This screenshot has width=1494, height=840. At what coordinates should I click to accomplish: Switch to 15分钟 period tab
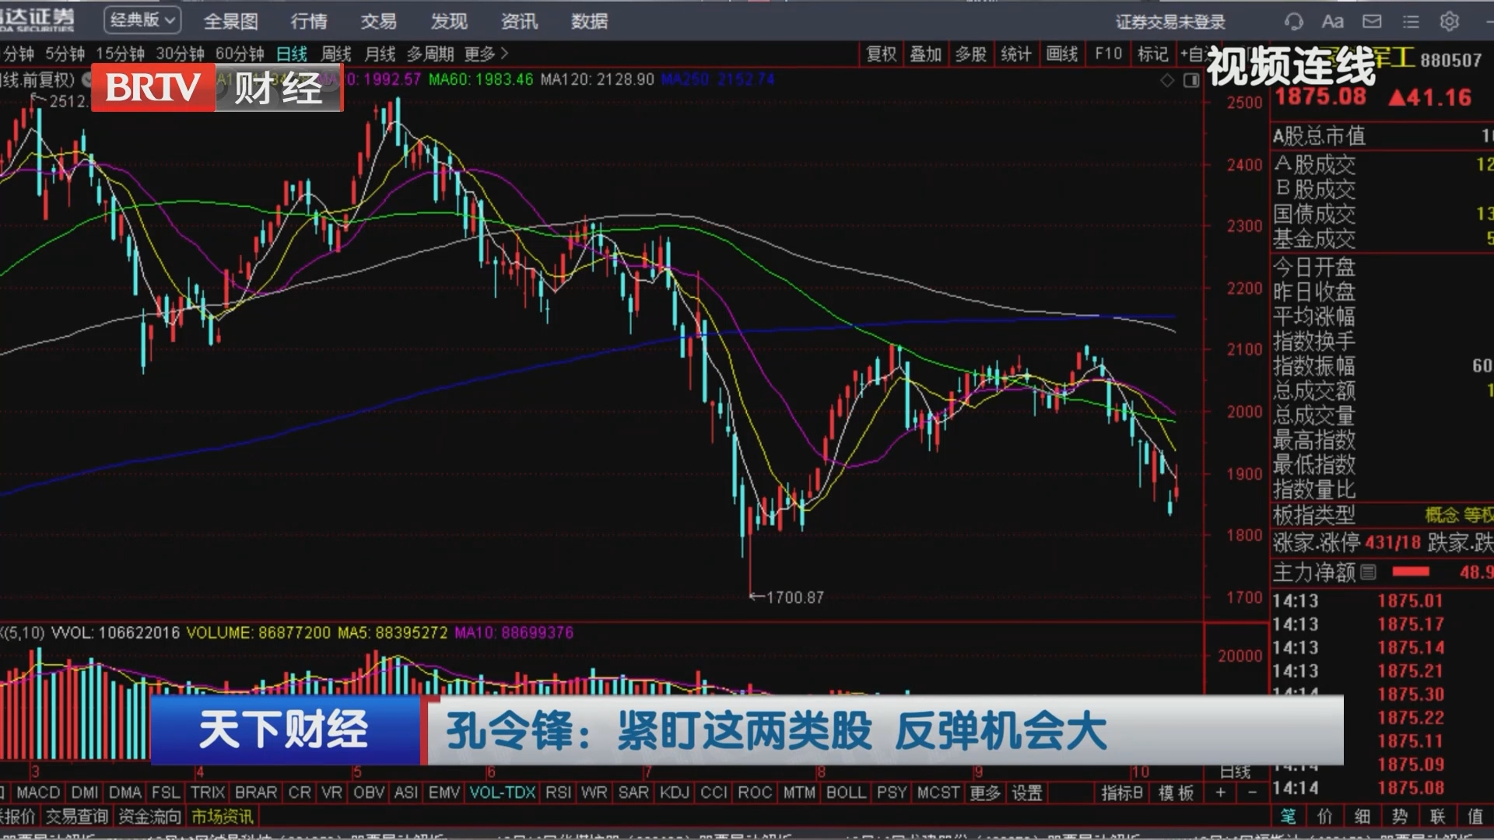click(x=120, y=54)
